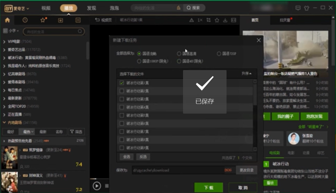Click the gold icon inside top search field
The image size is (336, 193).
[179, 8]
